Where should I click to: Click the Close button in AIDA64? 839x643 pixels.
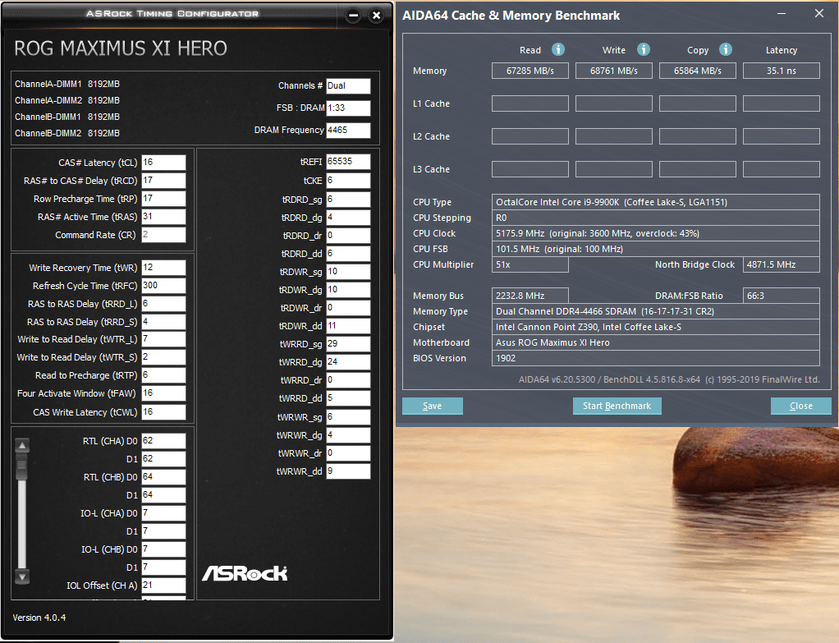click(801, 406)
